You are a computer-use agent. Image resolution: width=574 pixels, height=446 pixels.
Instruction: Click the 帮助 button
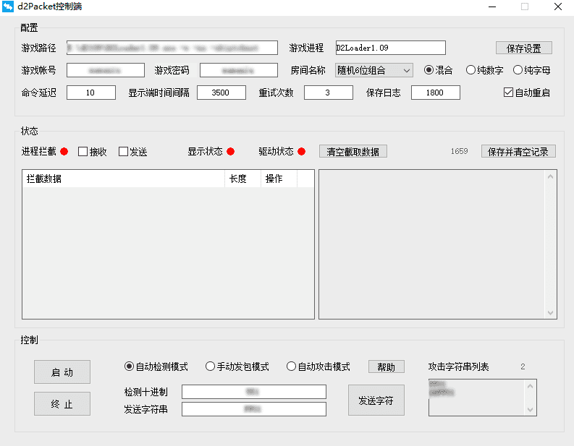tap(386, 366)
